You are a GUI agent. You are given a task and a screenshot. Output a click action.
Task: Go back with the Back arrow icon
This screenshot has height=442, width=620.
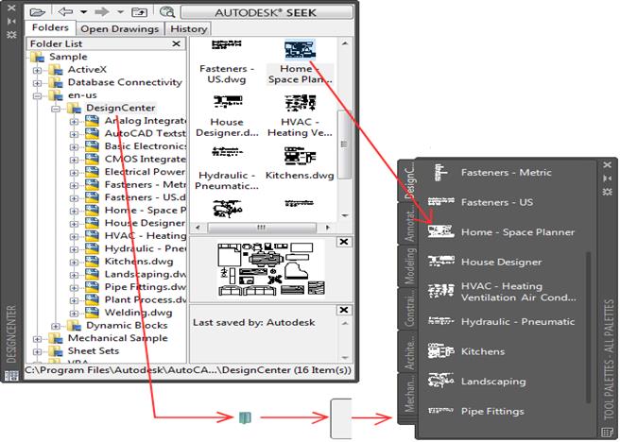[65, 12]
